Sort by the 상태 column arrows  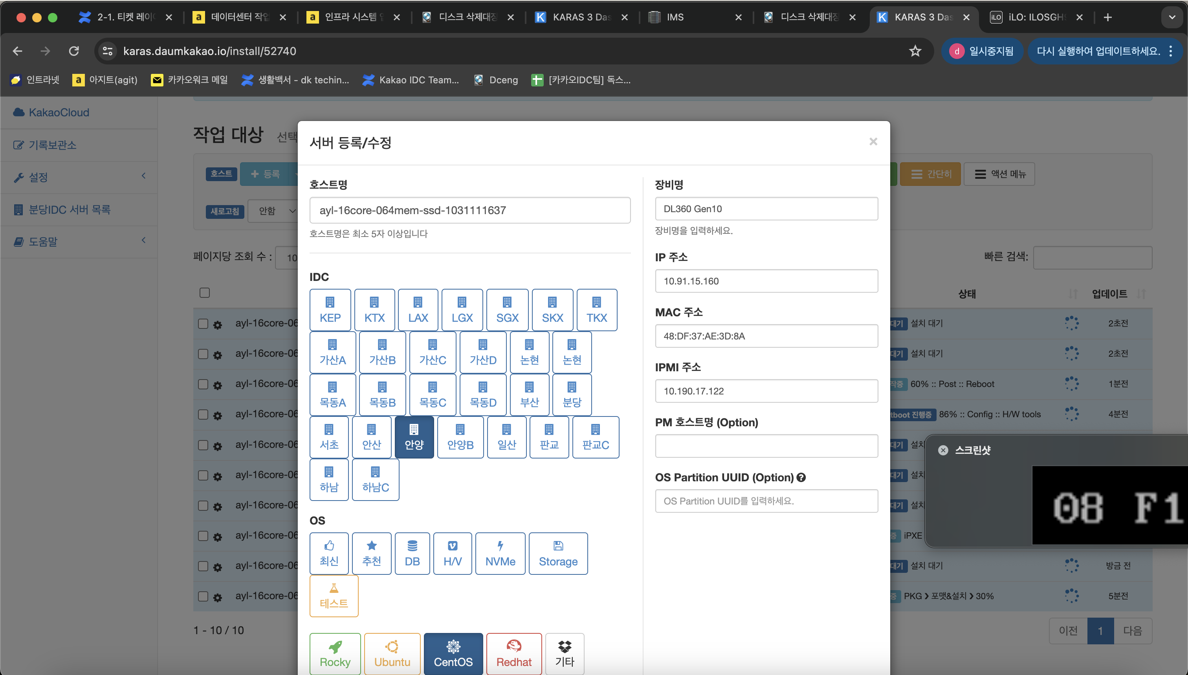pyautogui.click(x=1072, y=293)
